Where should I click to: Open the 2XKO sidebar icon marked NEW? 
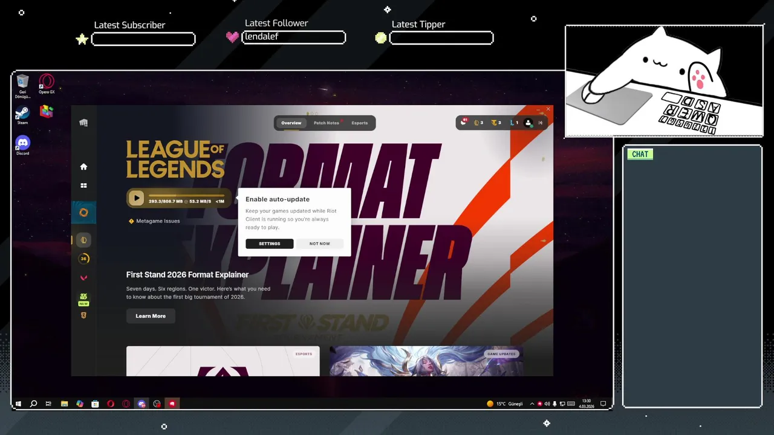click(x=83, y=299)
